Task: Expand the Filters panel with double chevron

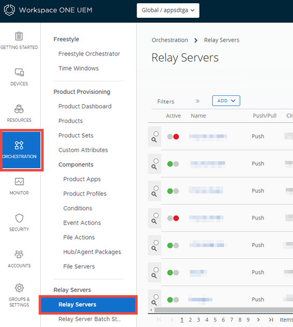Action: tap(197, 101)
